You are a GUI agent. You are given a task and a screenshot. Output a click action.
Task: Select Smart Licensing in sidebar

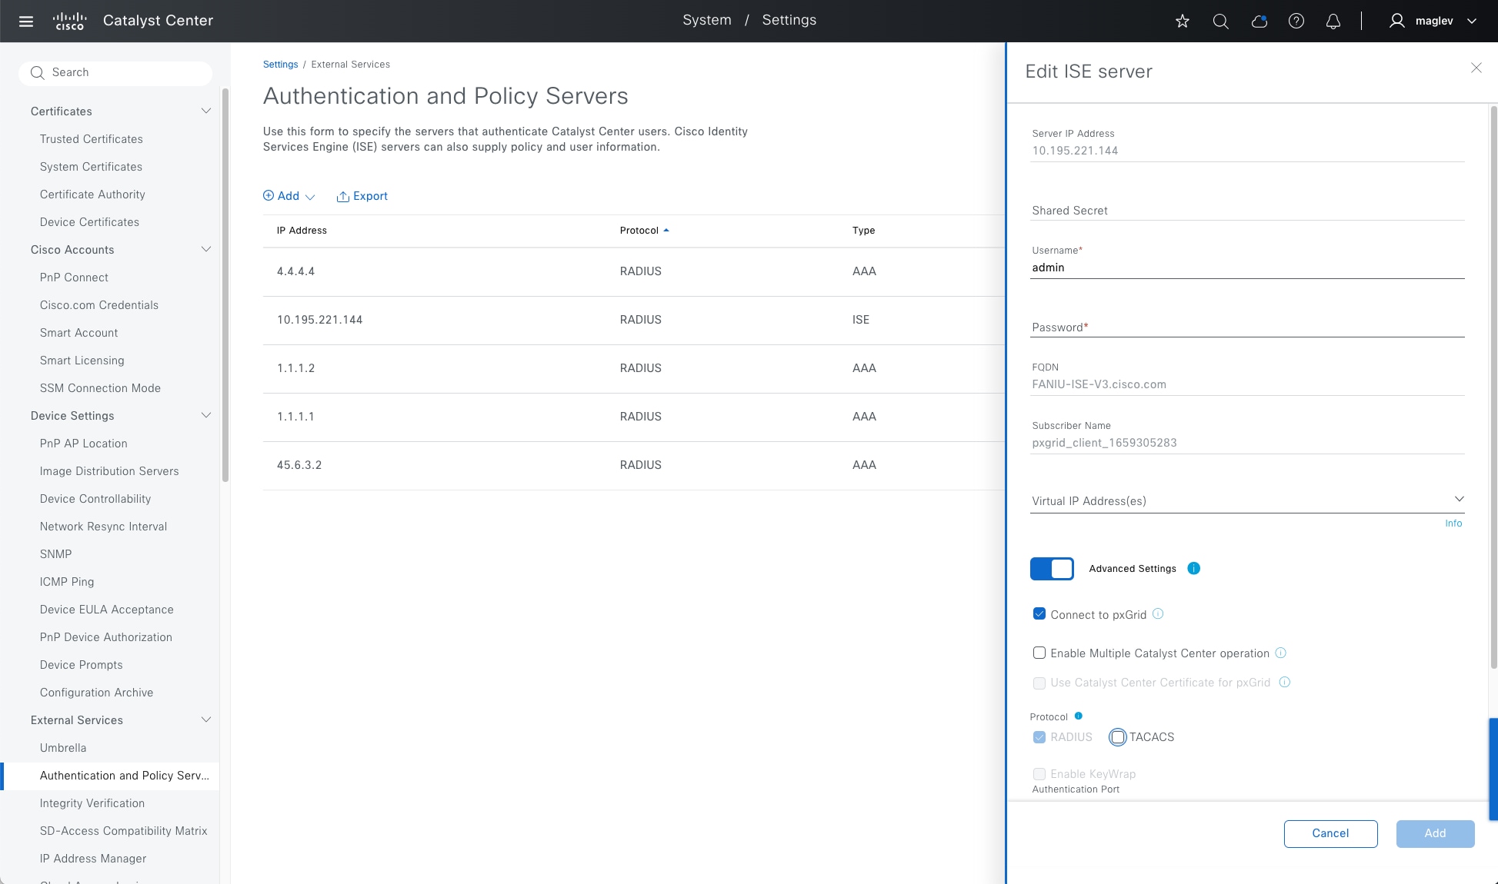[82, 361]
